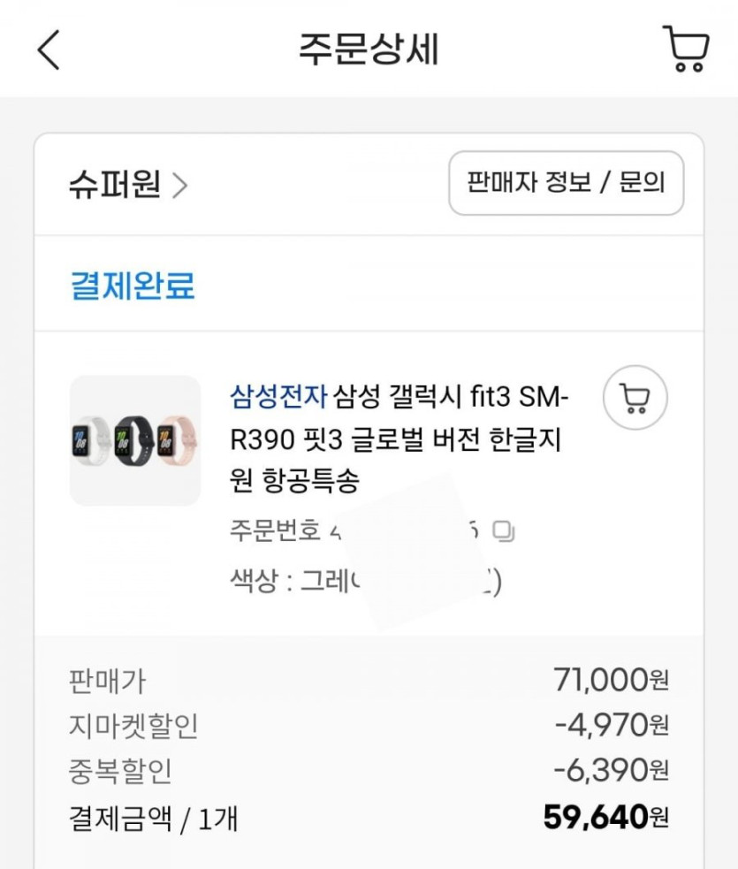Open the 슈퍼원 seller shop
Viewport: 738px width, 869px height.
pos(115,186)
